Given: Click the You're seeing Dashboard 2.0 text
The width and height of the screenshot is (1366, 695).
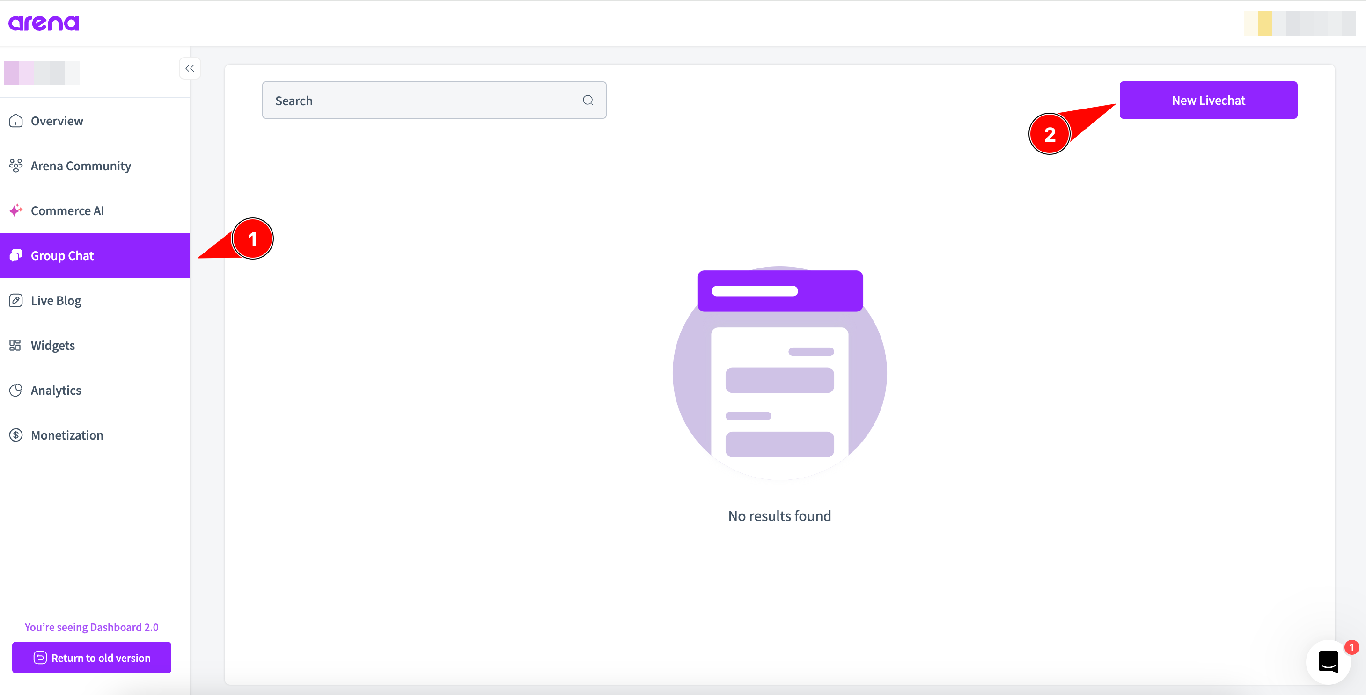Looking at the screenshot, I should 91,627.
